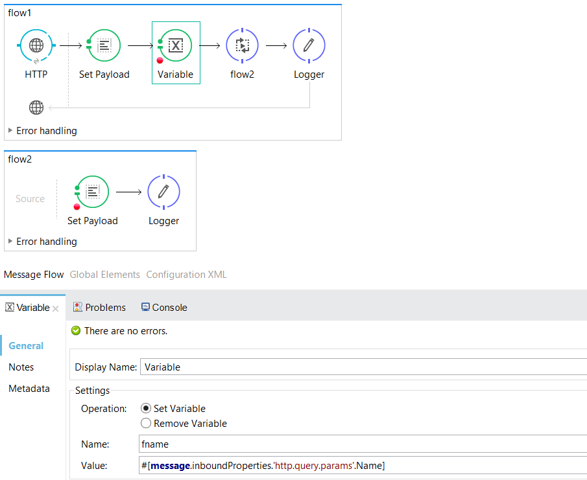Select the Variable component in flow1
This screenshot has height=480, width=587.
click(x=176, y=45)
